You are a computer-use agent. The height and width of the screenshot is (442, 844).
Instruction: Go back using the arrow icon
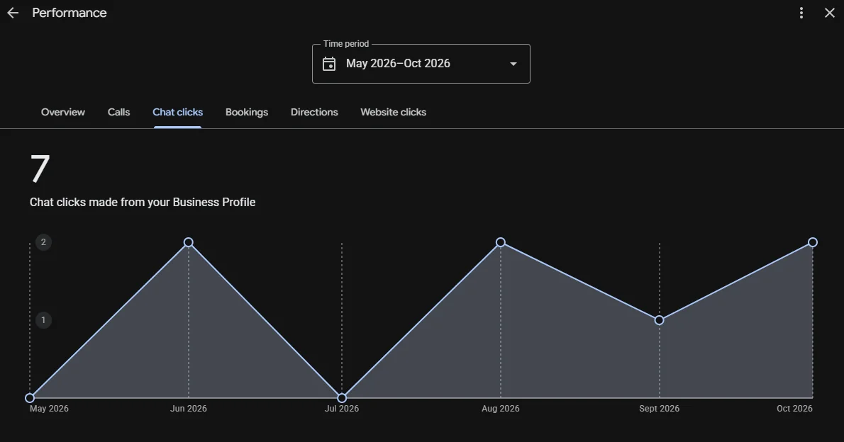tap(13, 13)
